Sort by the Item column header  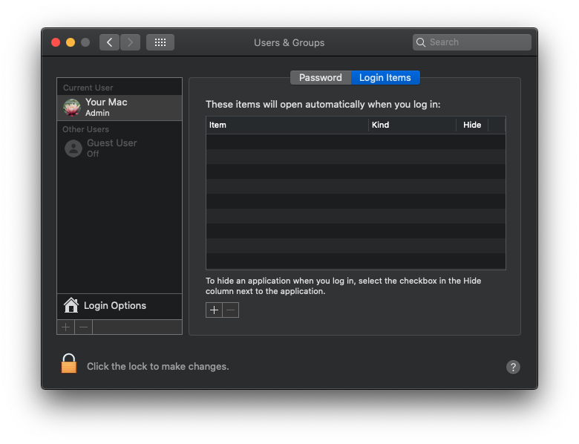pos(287,125)
